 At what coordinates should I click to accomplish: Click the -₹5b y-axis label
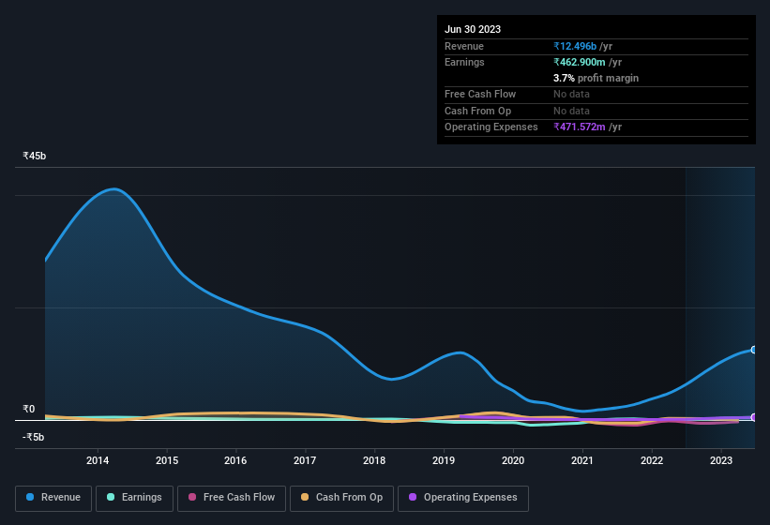pos(34,437)
